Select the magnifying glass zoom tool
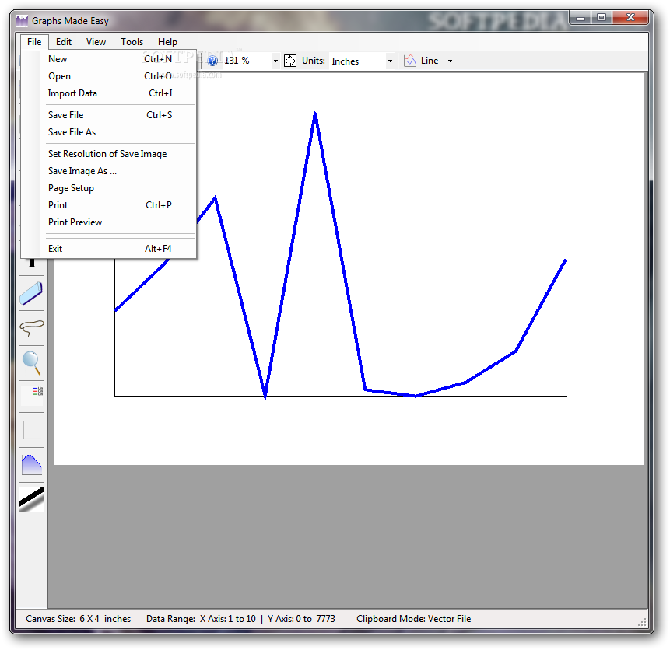This screenshot has width=670, height=650. pyautogui.click(x=32, y=363)
